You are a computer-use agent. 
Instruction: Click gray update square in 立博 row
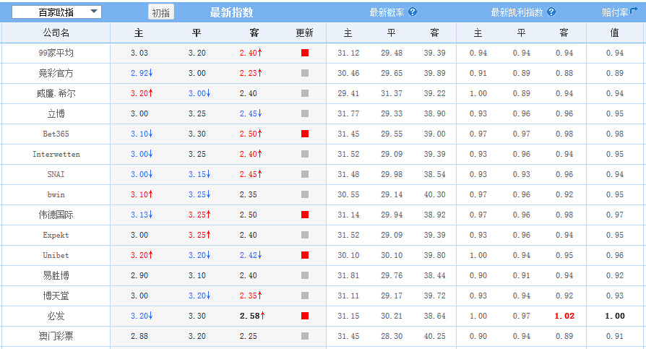coord(305,113)
